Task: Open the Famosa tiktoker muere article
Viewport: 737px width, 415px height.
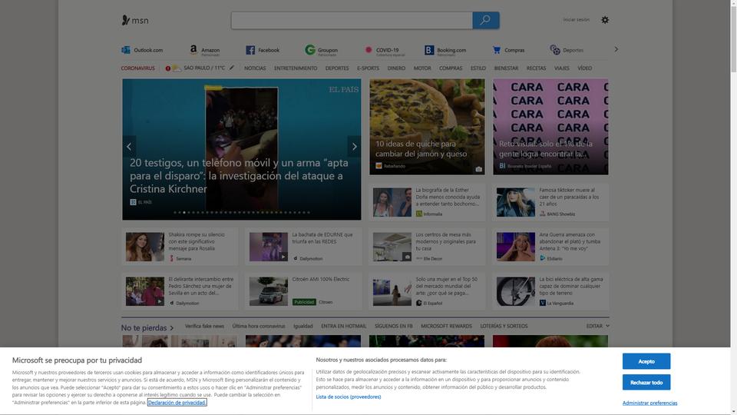Action: tap(550, 202)
